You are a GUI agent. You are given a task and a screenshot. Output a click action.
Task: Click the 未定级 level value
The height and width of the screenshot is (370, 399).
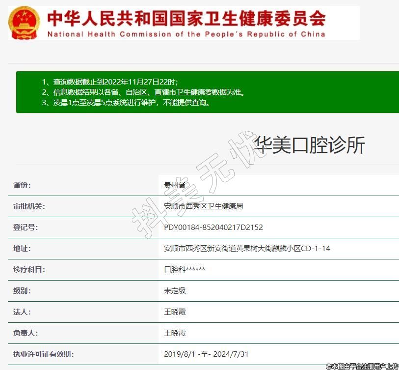pos(175,291)
